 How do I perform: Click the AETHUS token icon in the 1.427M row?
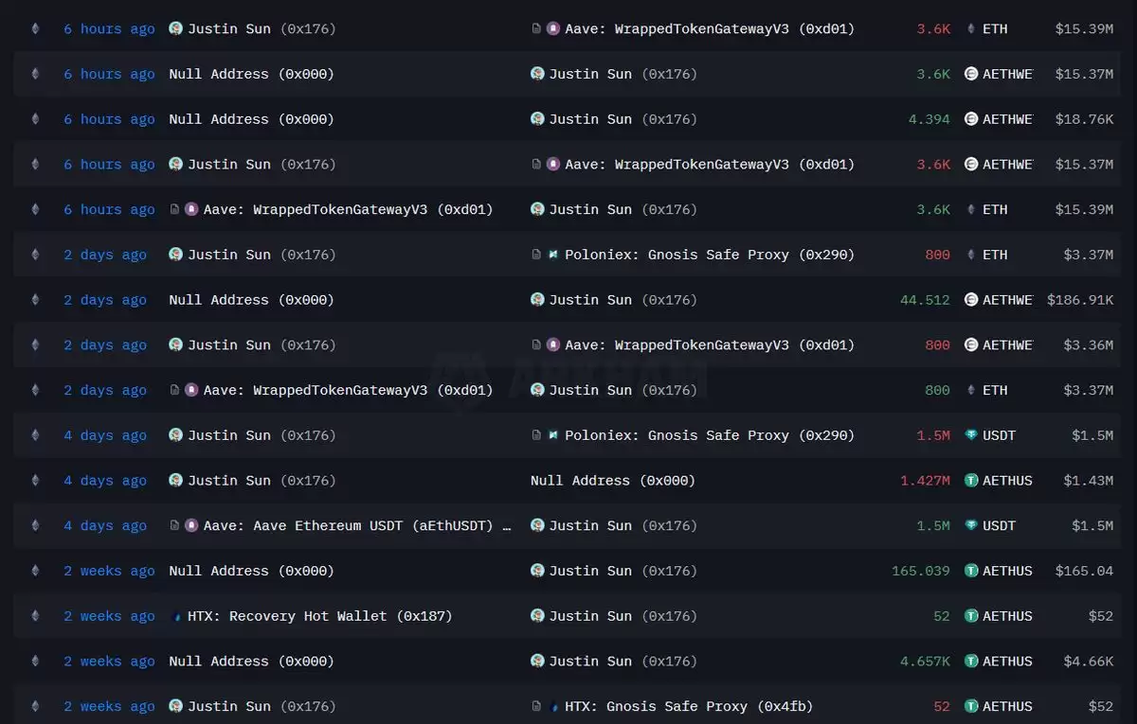tap(971, 481)
